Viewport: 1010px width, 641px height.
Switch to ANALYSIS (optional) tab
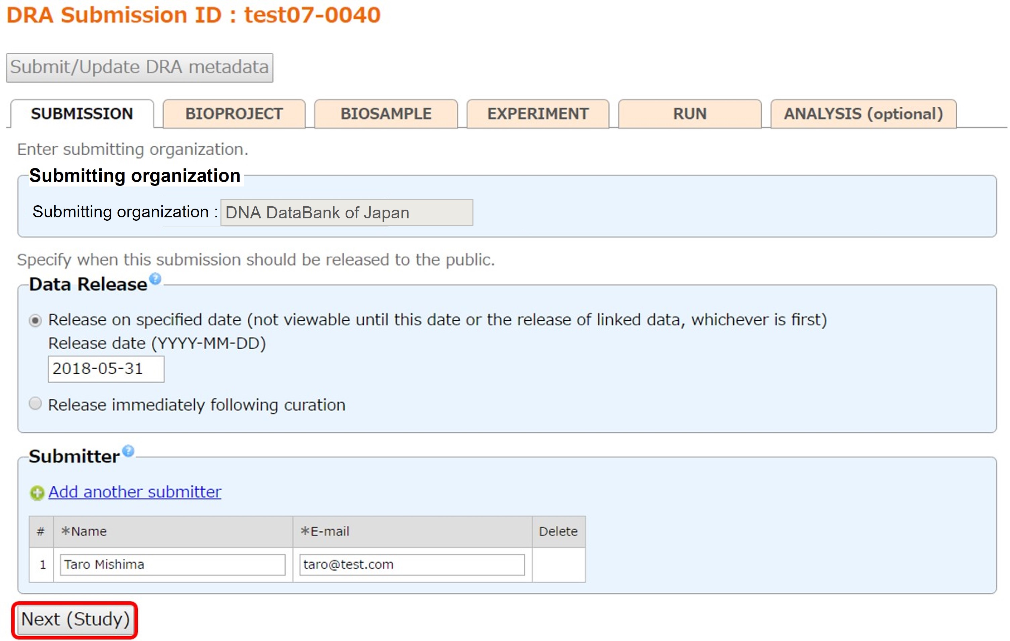point(863,114)
